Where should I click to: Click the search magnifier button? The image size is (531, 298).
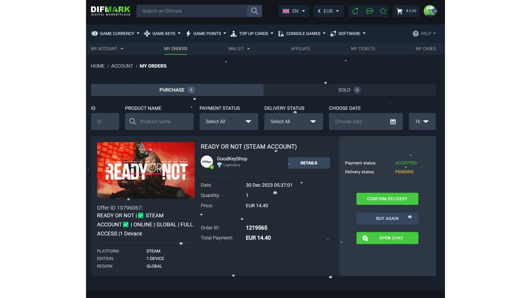tap(254, 11)
